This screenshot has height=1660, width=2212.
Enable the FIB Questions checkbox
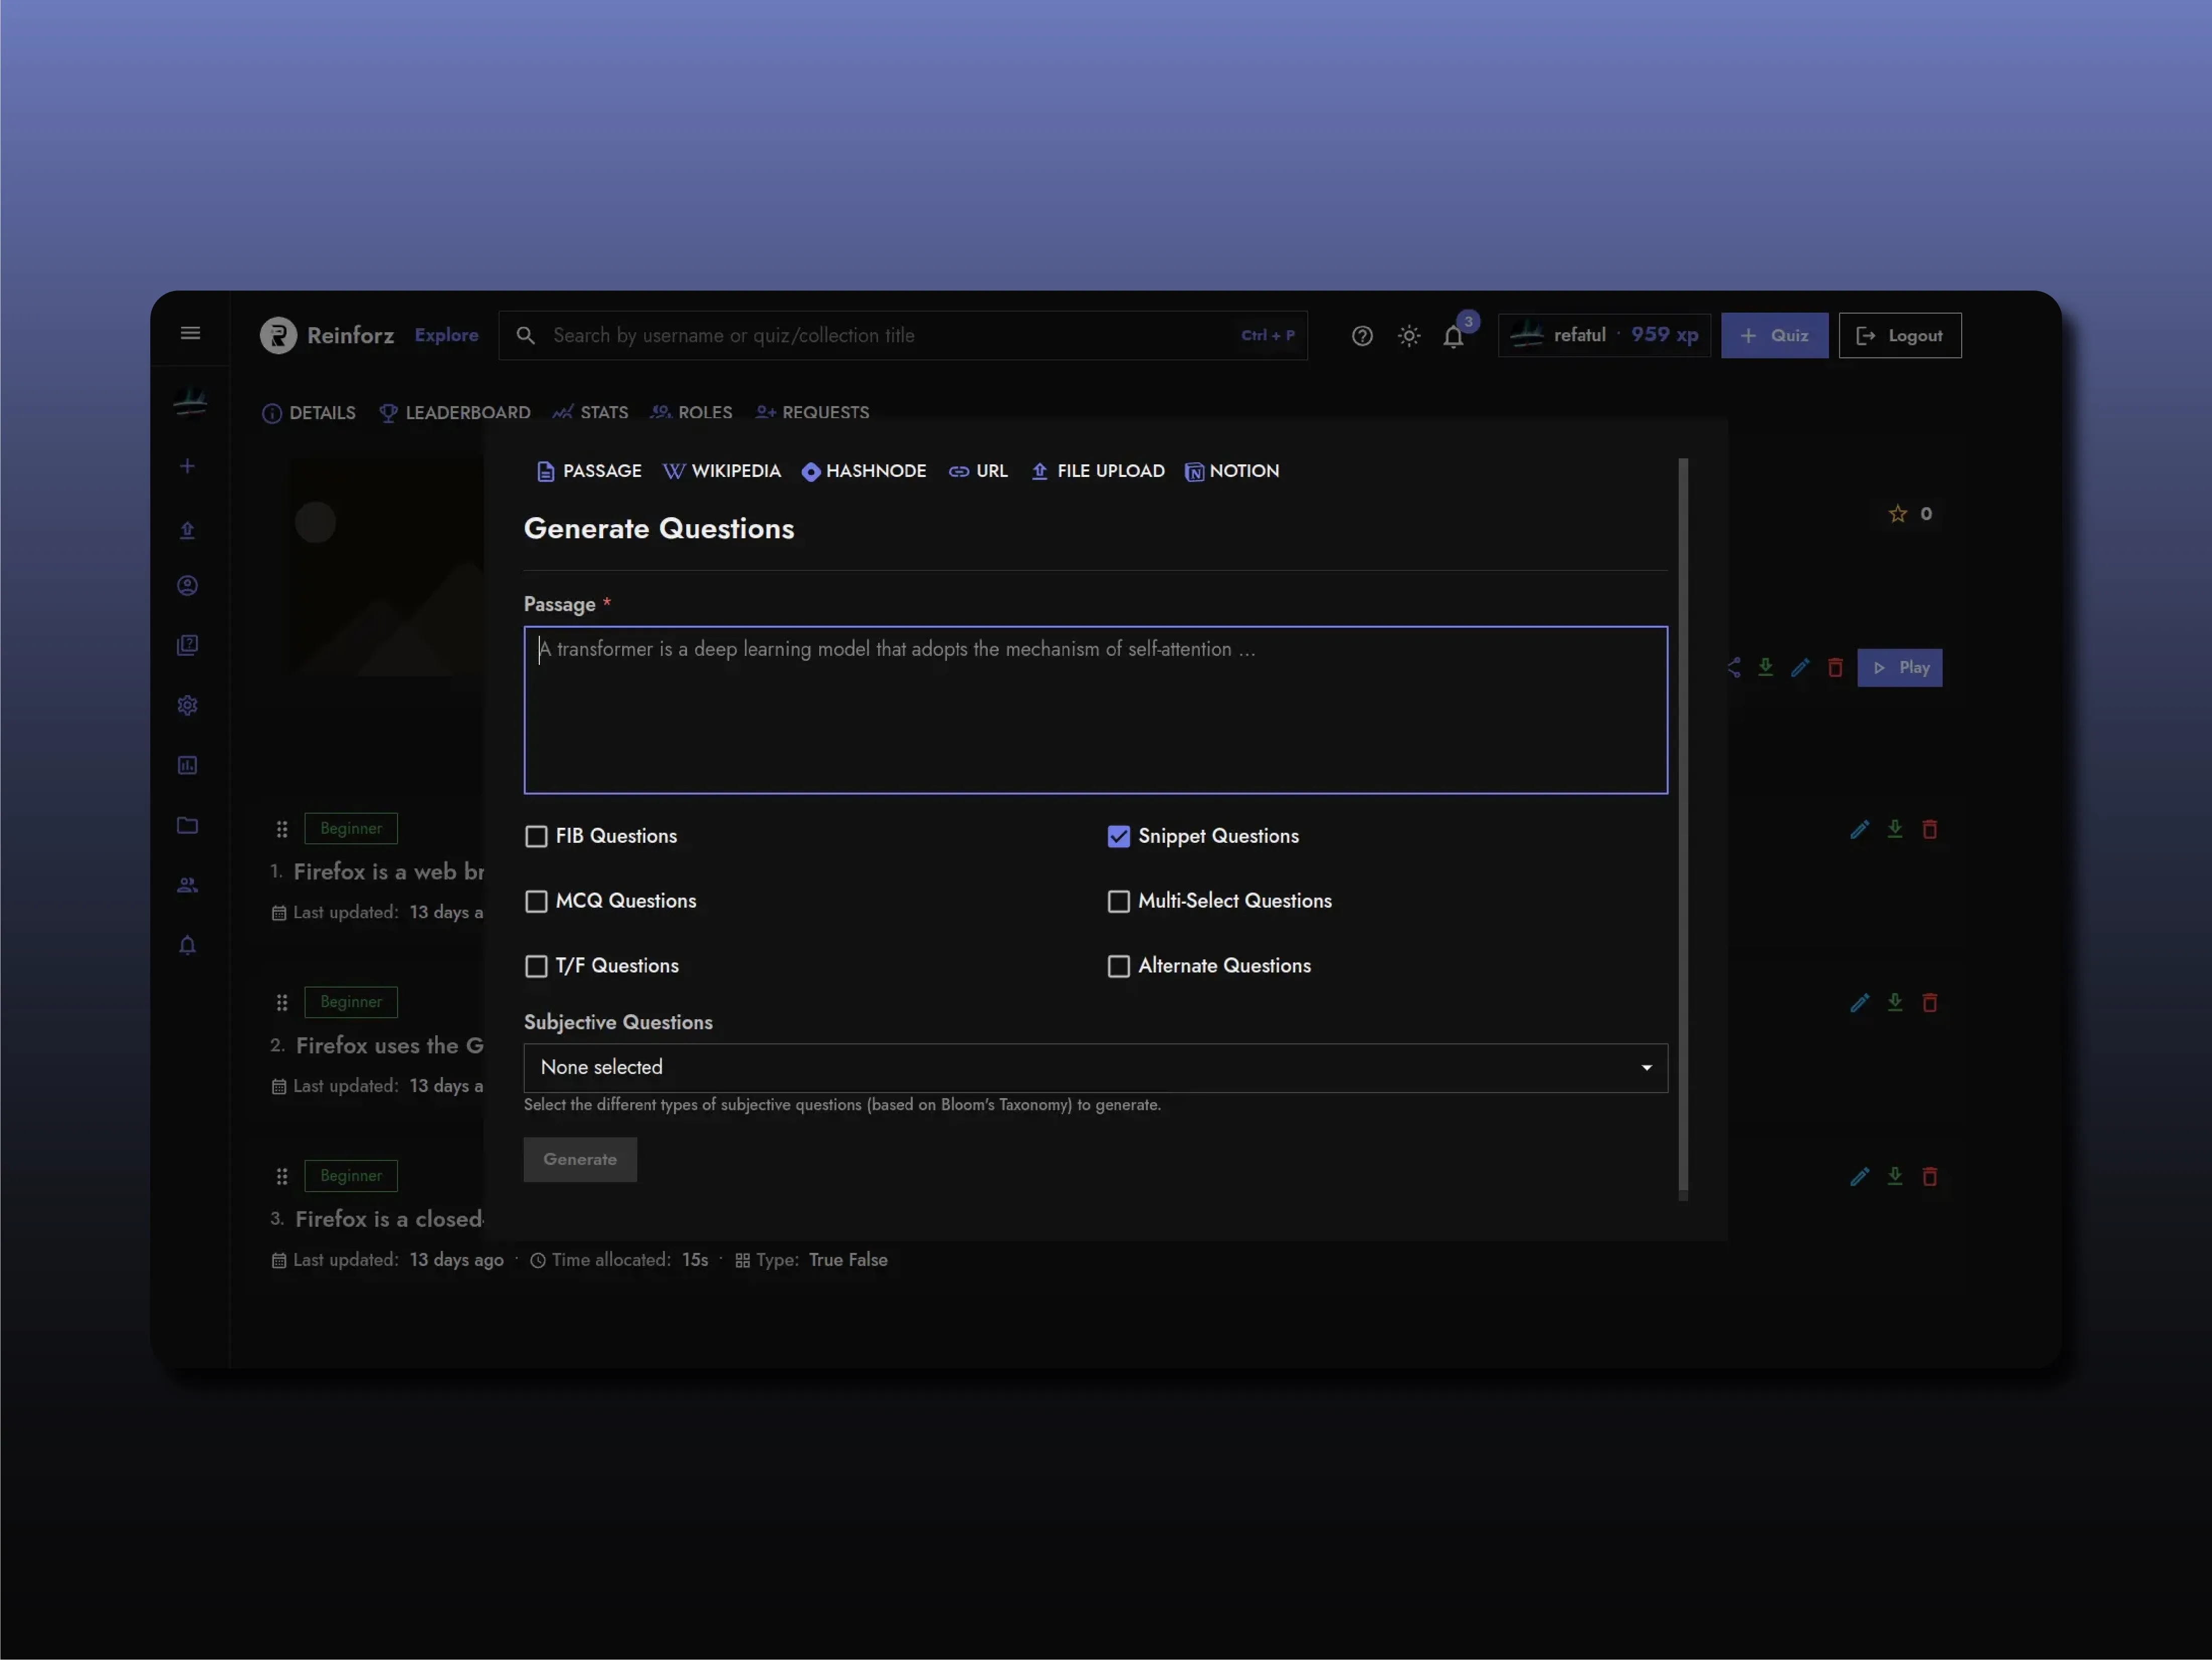[536, 836]
